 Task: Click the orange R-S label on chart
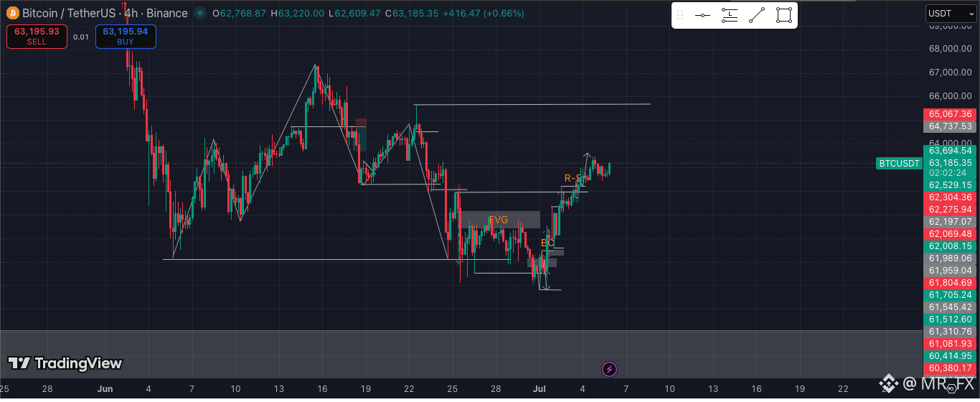(x=573, y=178)
